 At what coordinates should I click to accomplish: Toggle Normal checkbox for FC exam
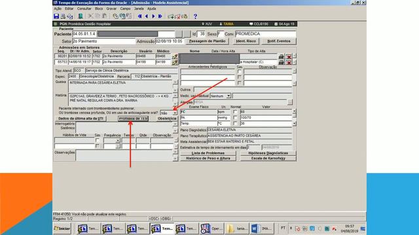(235, 112)
